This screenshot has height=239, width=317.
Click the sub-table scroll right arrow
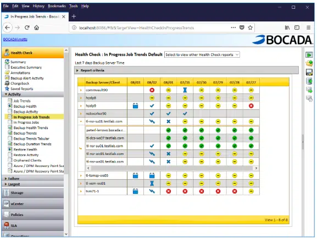coord(256,168)
